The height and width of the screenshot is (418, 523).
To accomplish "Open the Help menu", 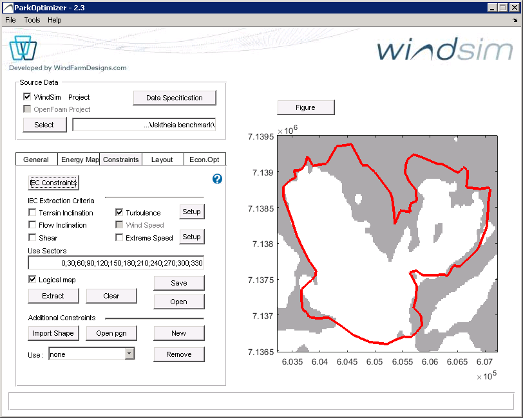I will [x=54, y=20].
